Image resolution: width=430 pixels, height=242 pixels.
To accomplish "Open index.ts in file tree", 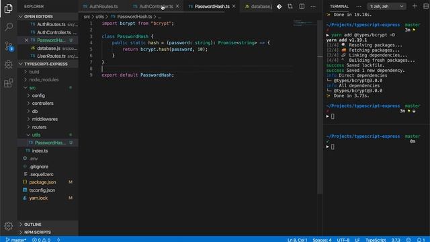I will point(40,151).
